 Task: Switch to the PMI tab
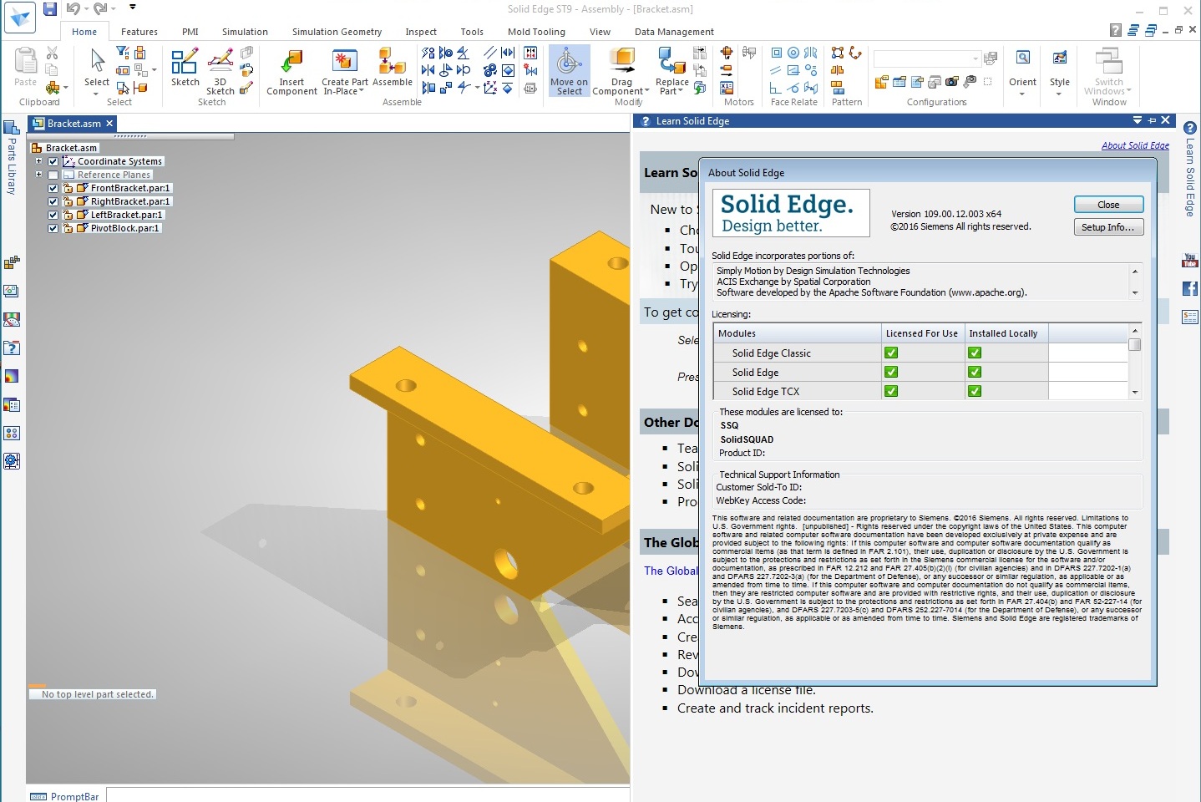click(x=190, y=32)
